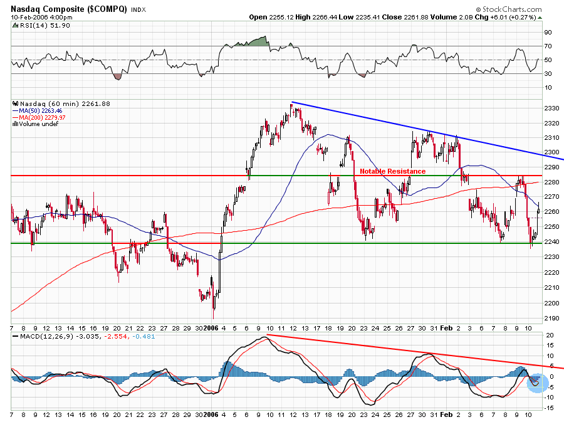This screenshot has height=422, width=564.
Task: Click the MACD(12,26,9) -3.035 label
Action: point(60,337)
